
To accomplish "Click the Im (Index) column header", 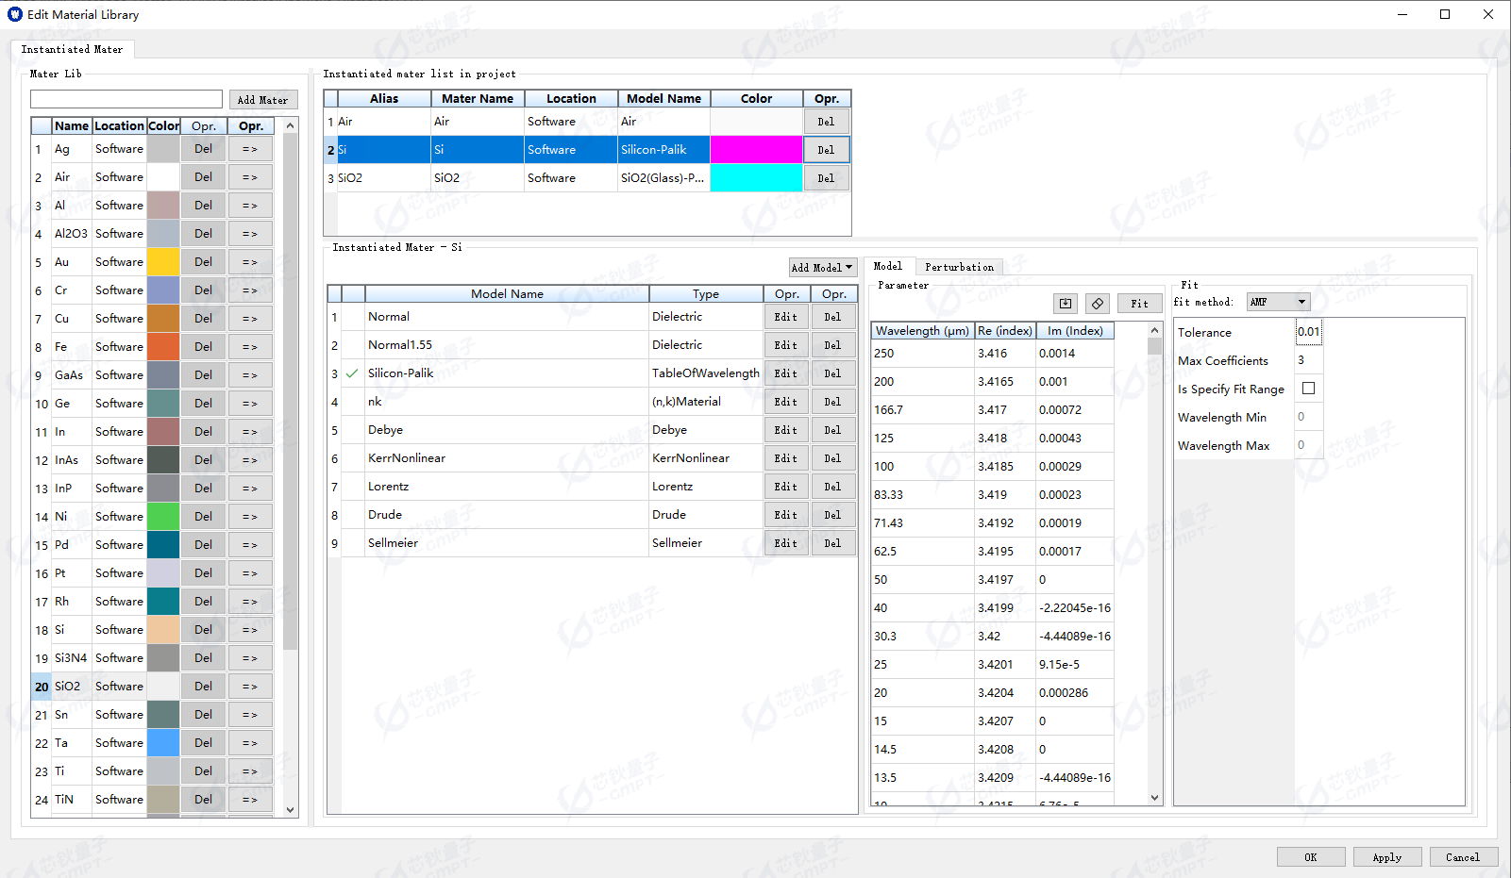I will tap(1075, 331).
